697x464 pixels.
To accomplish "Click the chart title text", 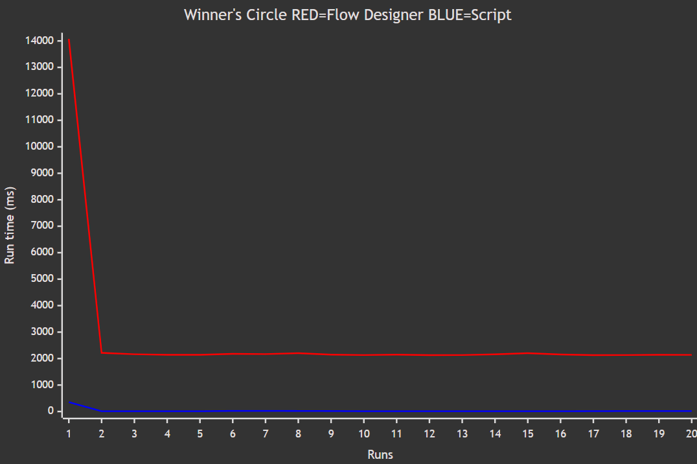I will (348, 14).
